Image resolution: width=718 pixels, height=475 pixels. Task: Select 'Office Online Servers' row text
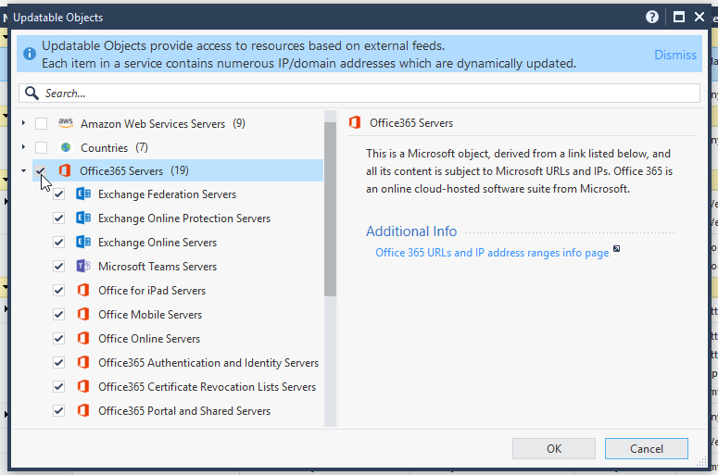click(x=149, y=339)
